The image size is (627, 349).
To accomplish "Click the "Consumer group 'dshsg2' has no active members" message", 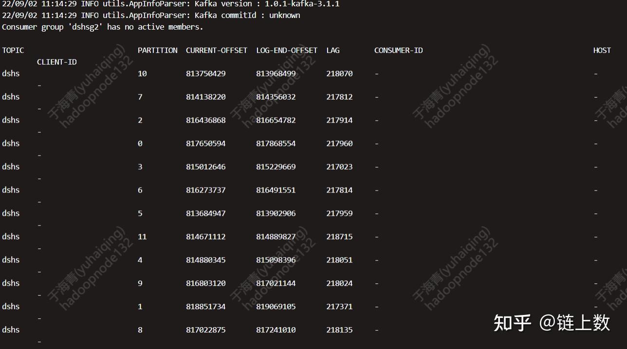I will pos(103,27).
